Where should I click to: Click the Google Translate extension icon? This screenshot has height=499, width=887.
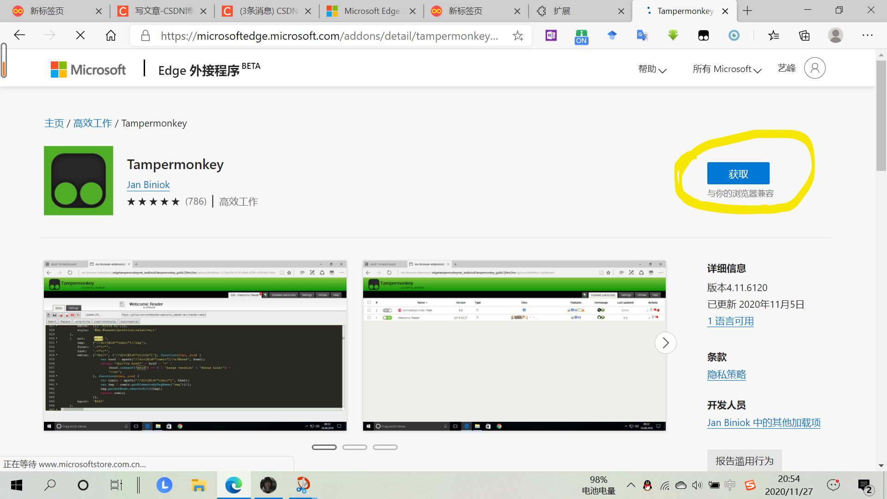coord(642,36)
